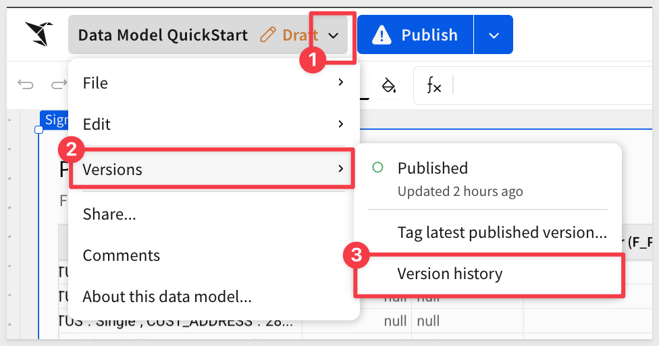Click the warning icon on Publish

coord(382,34)
